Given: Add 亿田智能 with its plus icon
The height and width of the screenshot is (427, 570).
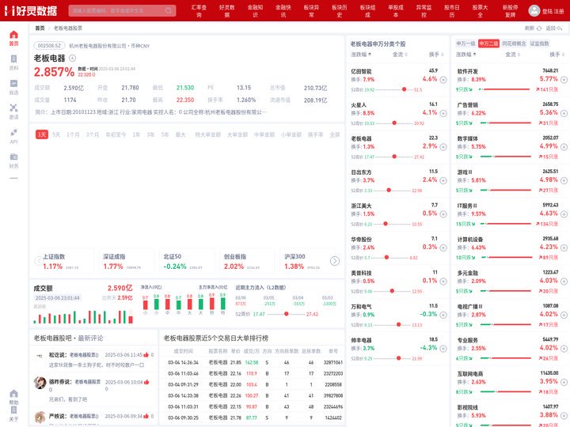Looking at the screenshot, I should (x=443, y=80).
